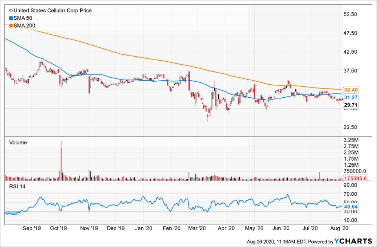Click the blue SMA 50 legend swatch
This screenshot has width=377, height=247.
(x=11, y=18)
